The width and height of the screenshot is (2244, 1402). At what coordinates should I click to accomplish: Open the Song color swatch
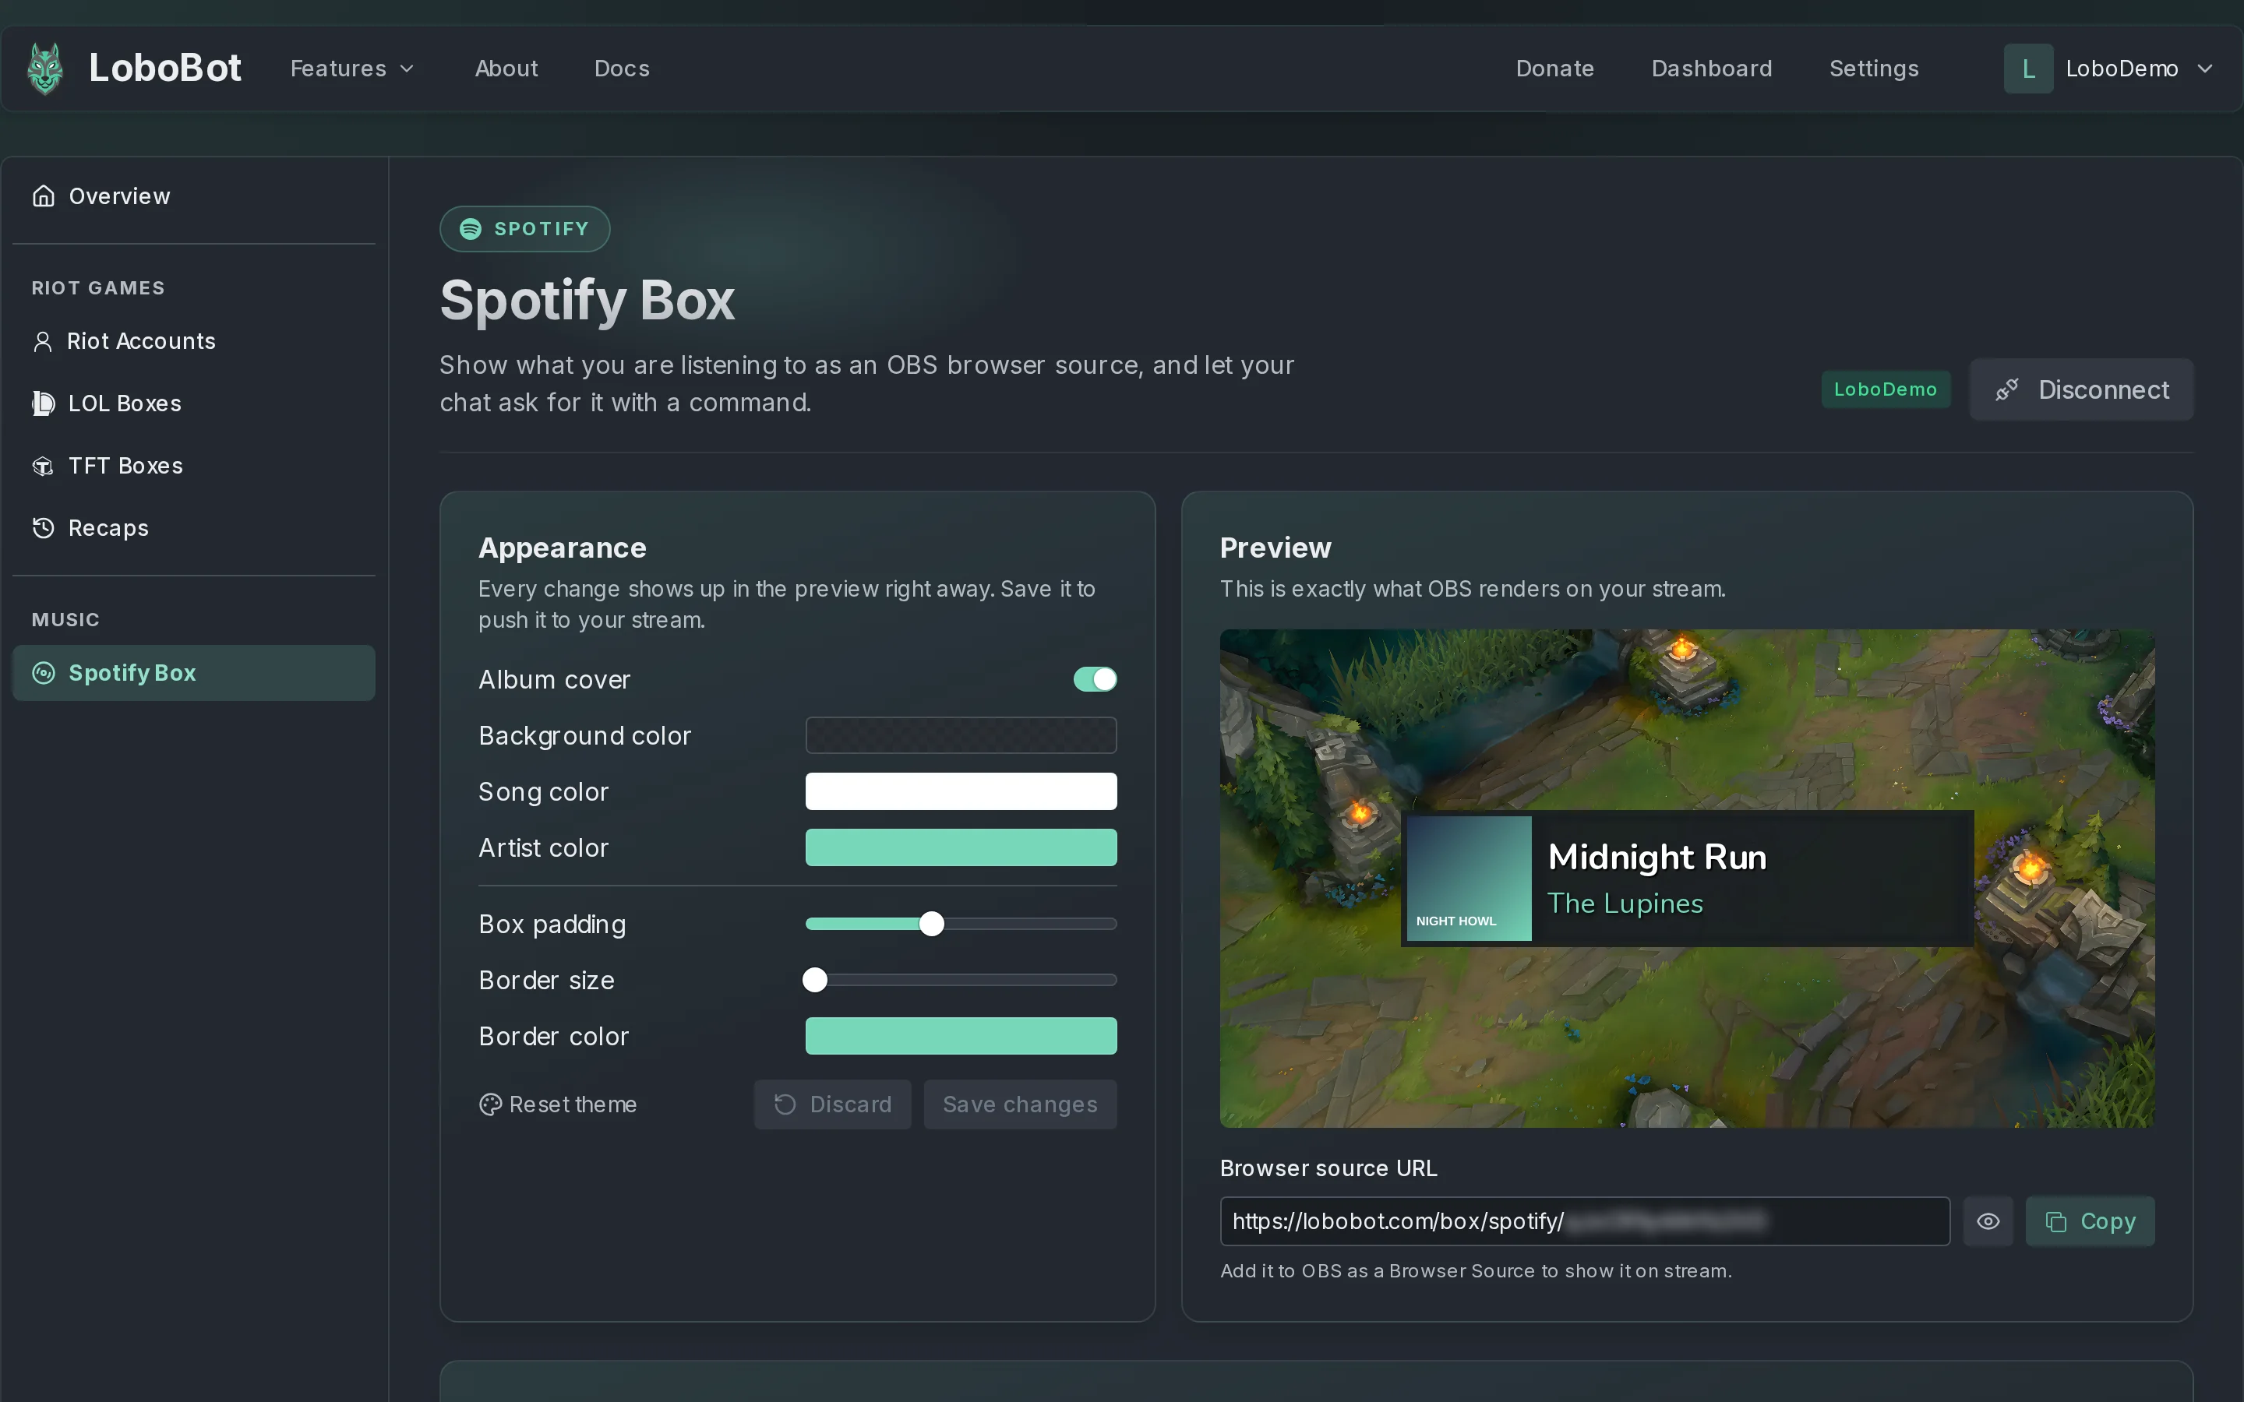point(961,792)
